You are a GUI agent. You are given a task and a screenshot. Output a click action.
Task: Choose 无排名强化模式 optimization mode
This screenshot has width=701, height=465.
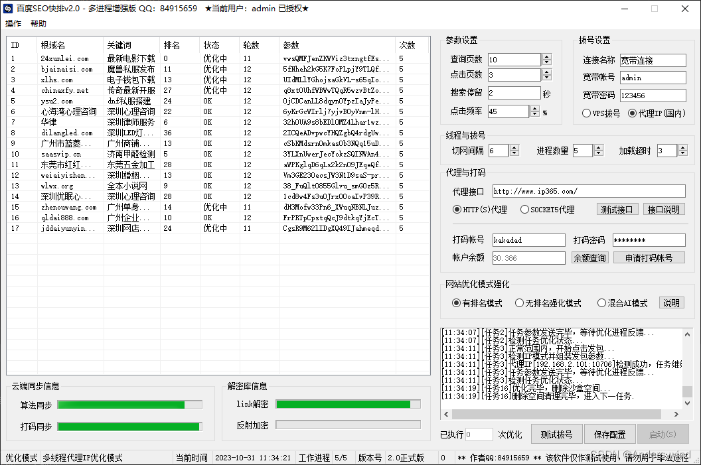(x=548, y=303)
